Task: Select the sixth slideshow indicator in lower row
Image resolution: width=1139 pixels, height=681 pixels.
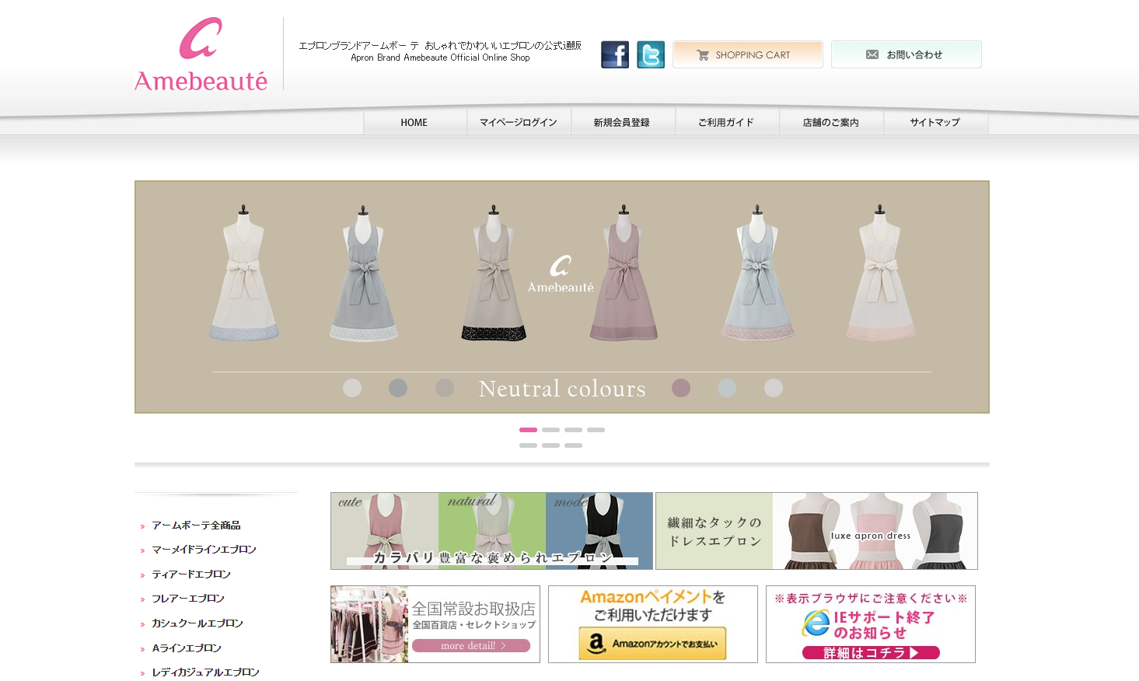Action: (550, 445)
